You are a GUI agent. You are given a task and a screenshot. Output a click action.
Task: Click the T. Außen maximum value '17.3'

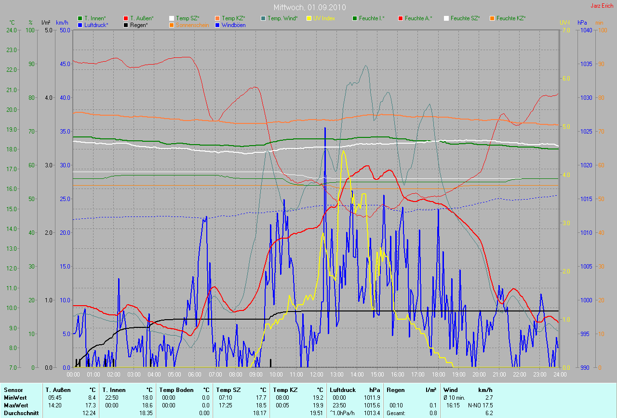(x=92, y=405)
